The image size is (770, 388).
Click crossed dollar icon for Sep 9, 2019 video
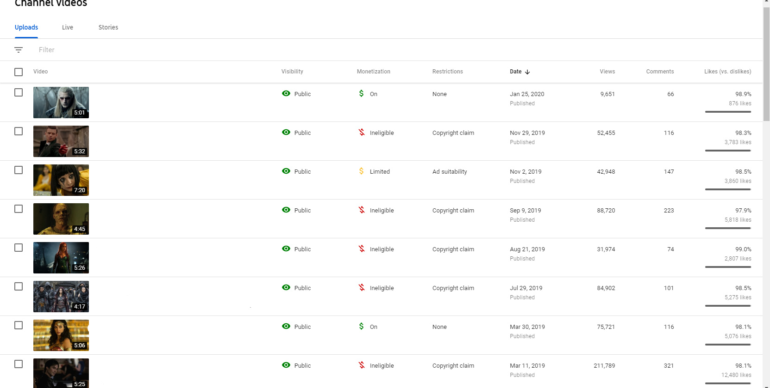tap(361, 210)
